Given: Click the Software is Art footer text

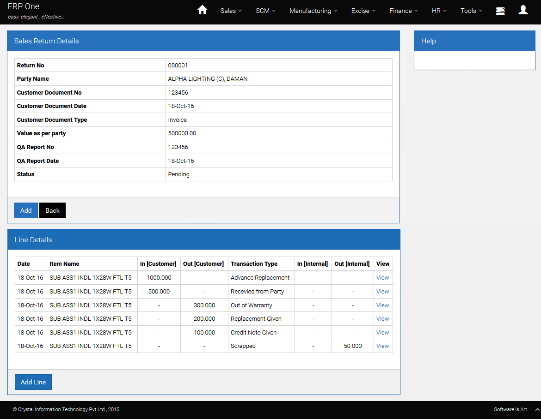Looking at the screenshot, I should (510, 409).
